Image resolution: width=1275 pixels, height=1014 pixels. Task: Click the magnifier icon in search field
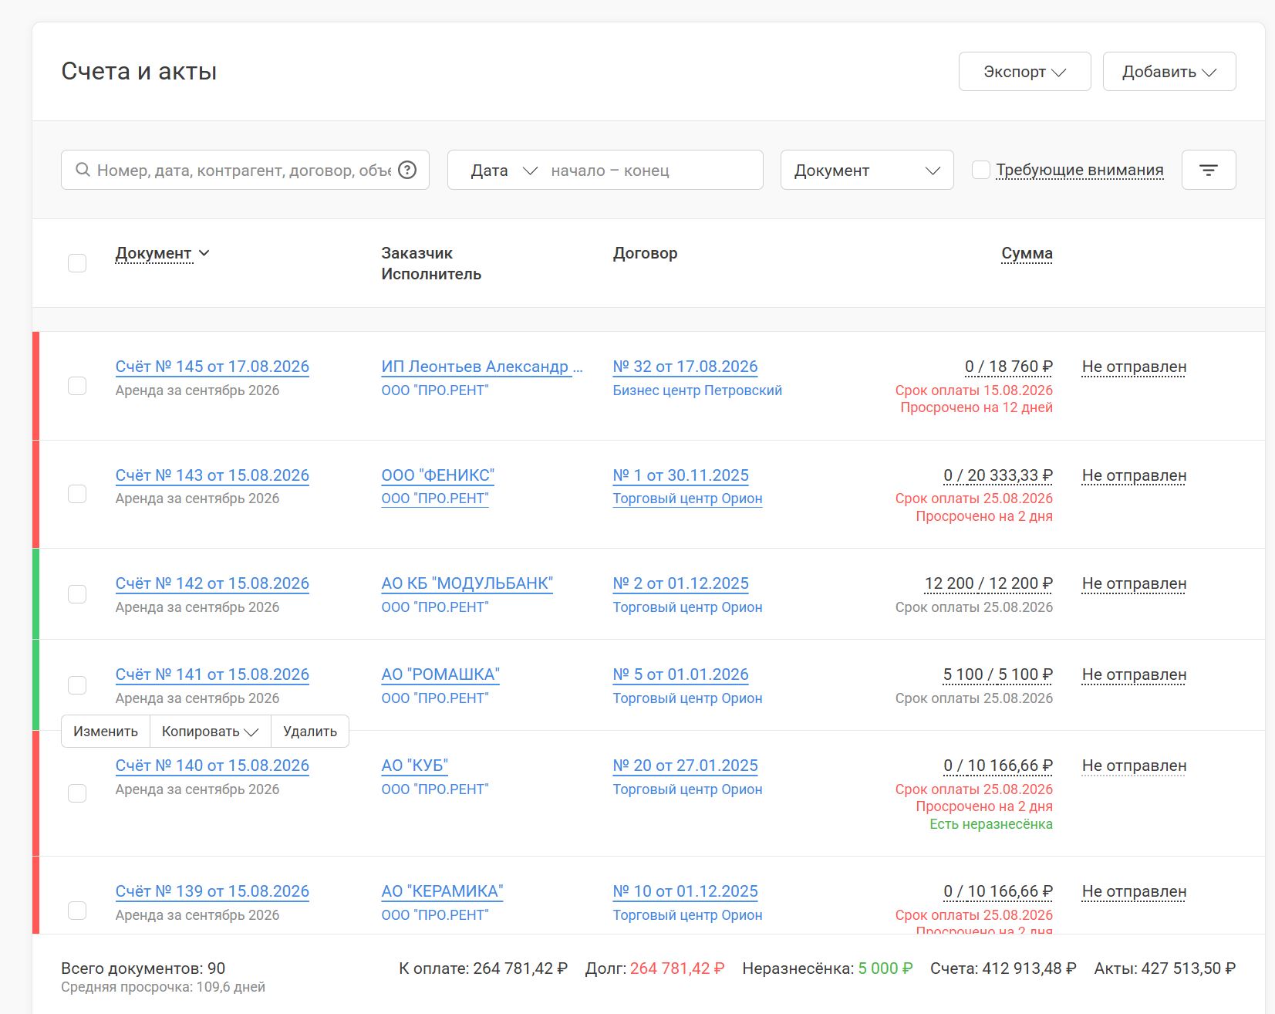point(83,170)
